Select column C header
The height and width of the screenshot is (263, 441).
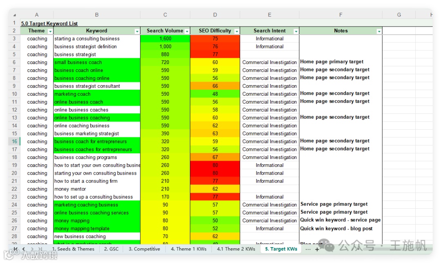click(x=165, y=15)
